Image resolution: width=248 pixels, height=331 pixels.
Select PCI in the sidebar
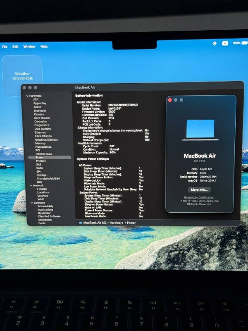(38, 150)
